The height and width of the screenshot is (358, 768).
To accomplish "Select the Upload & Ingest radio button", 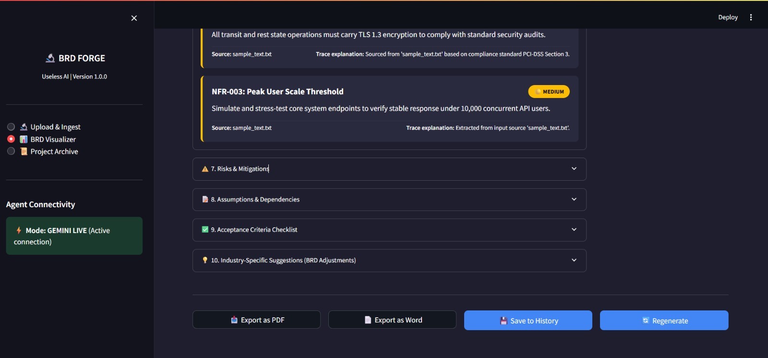I will tap(11, 127).
